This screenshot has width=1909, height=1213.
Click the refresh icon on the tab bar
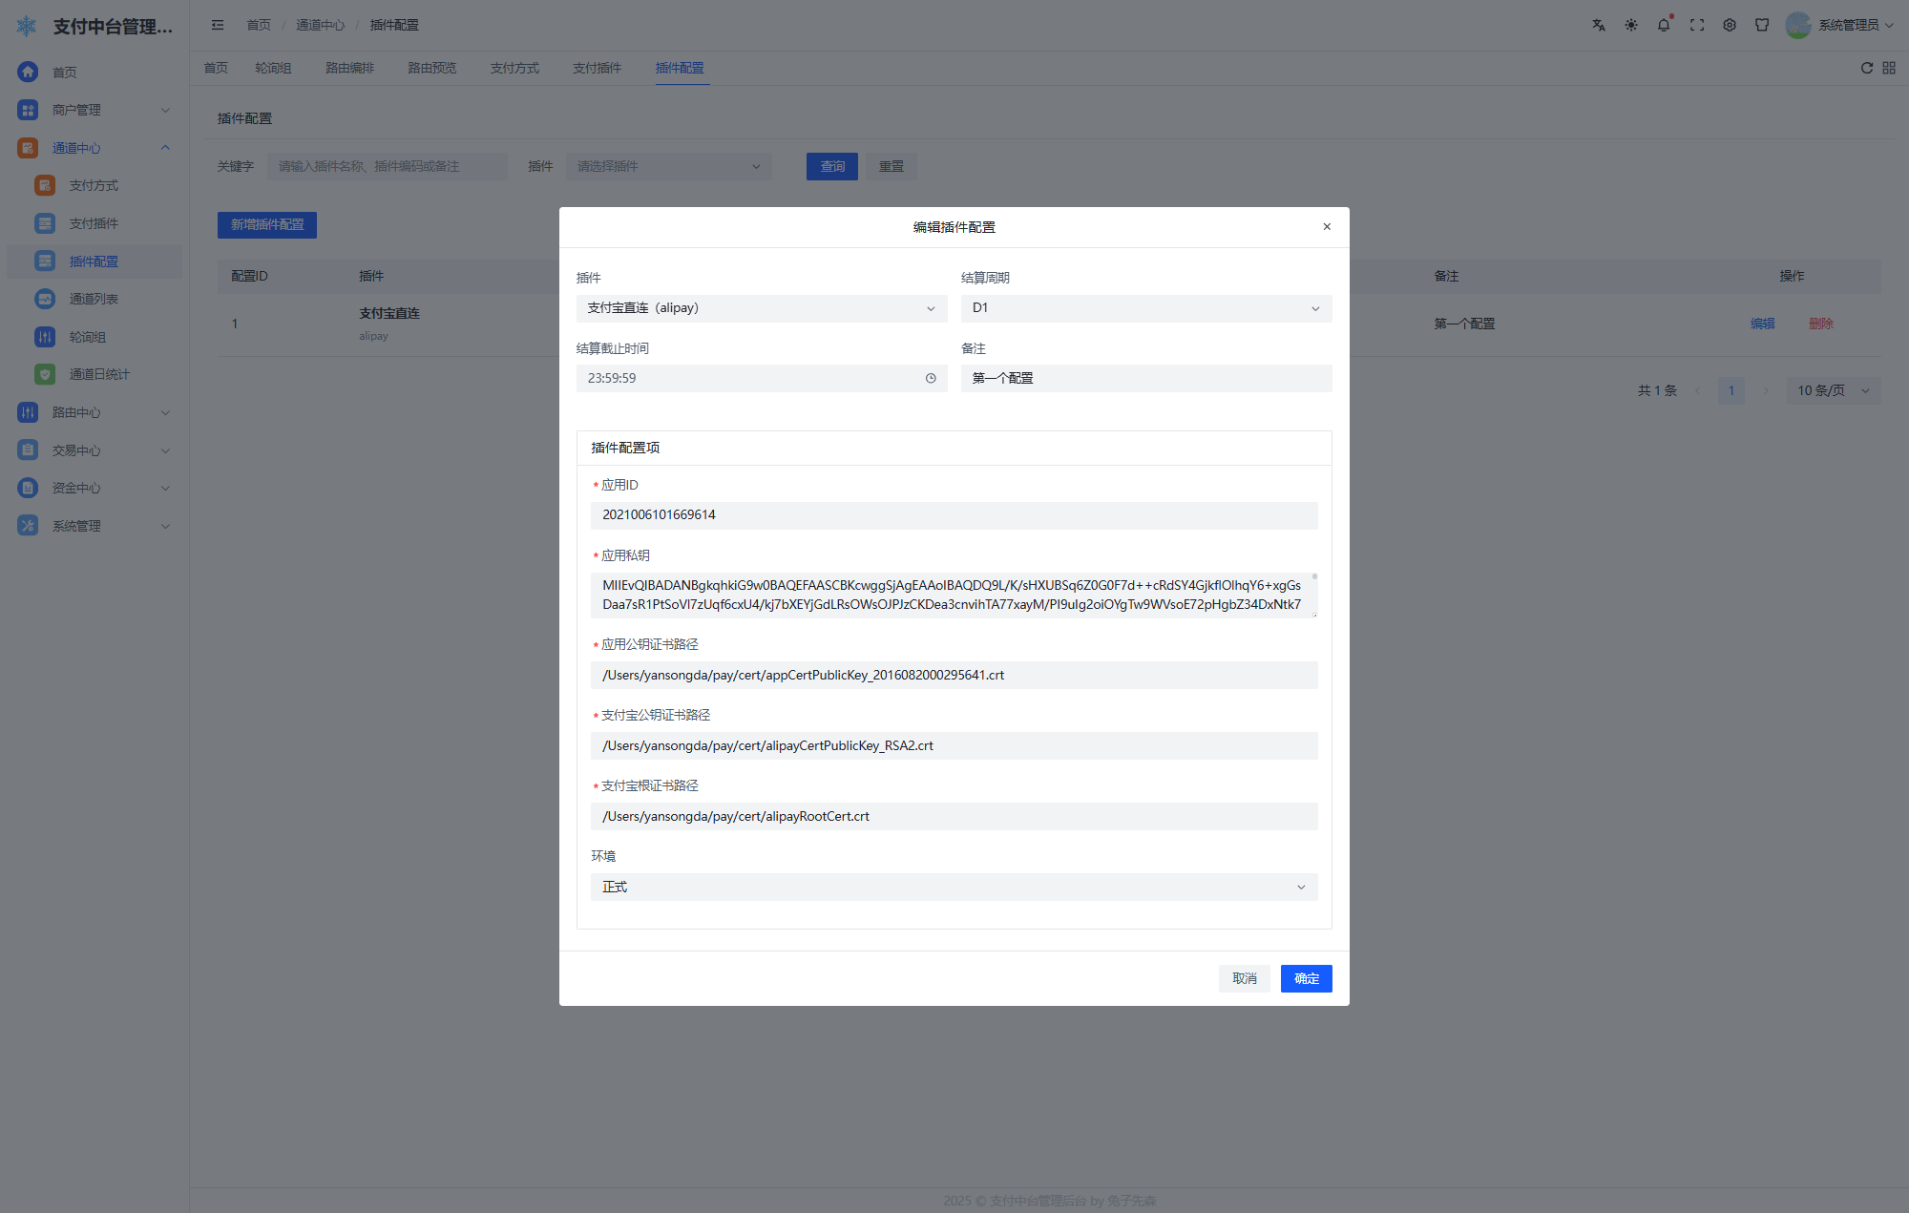click(1867, 68)
